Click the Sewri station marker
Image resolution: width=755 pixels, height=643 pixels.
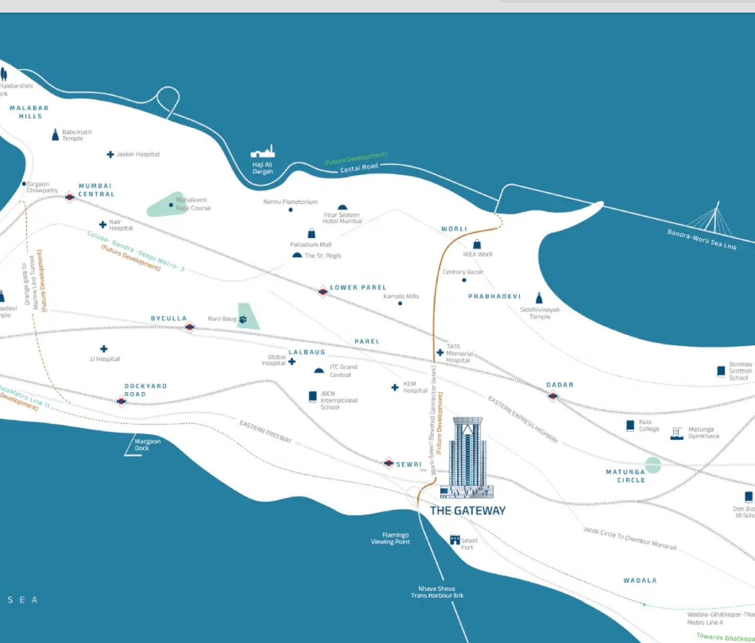coord(388,463)
